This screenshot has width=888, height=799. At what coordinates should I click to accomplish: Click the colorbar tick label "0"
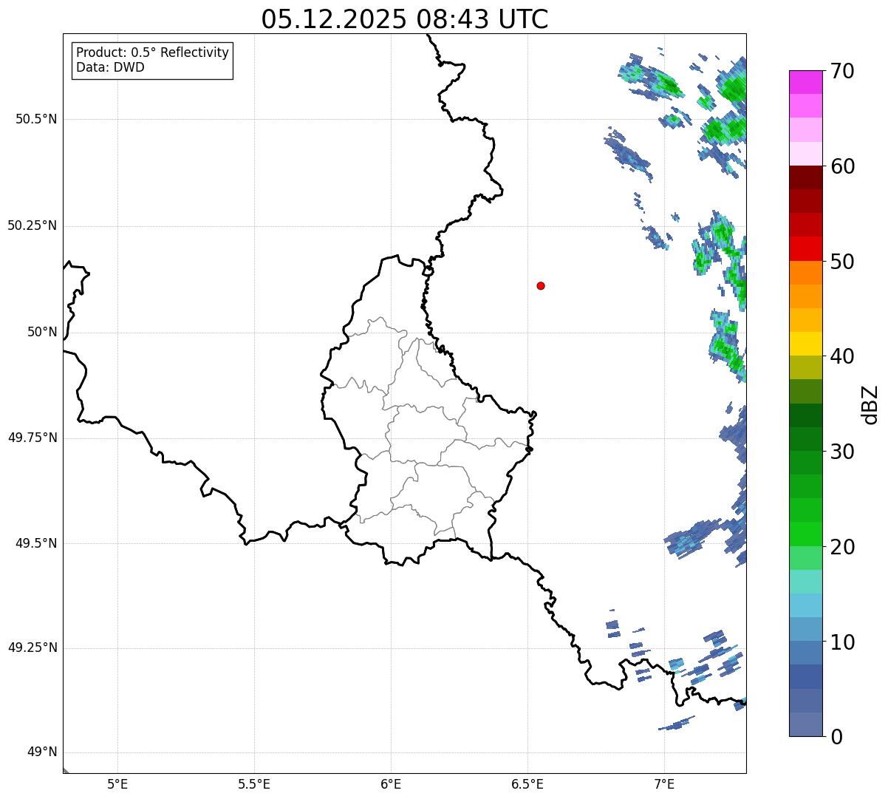[x=836, y=737]
